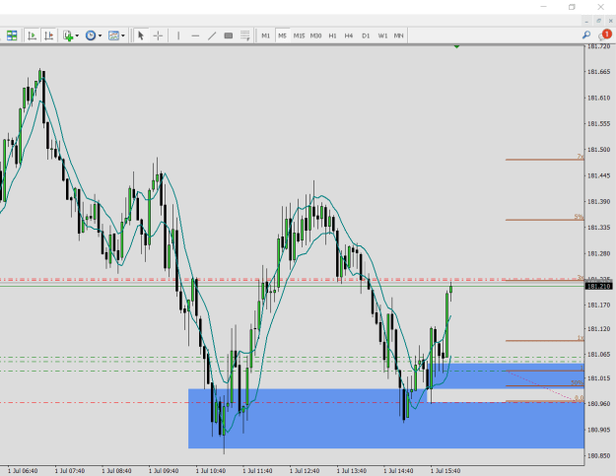
Task: Select the Draw Vertical Line tool
Action: click(178, 35)
